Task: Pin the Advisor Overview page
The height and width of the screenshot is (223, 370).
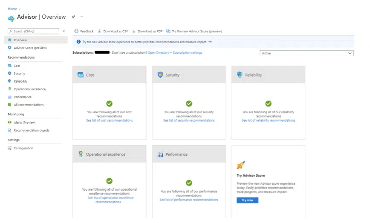Action: [74, 17]
